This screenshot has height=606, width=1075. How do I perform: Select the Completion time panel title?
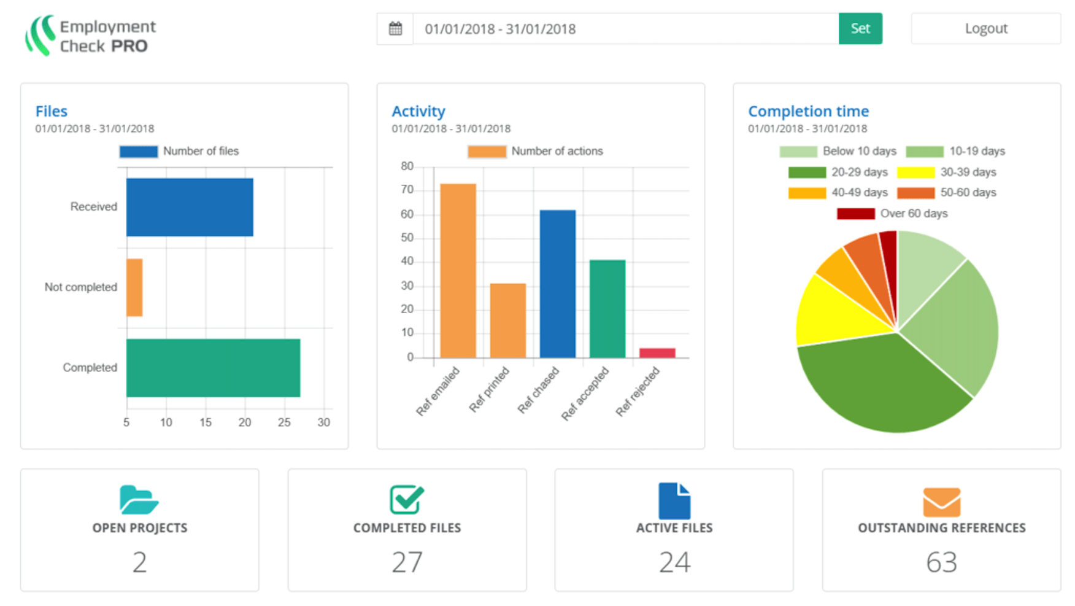point(807,111)
